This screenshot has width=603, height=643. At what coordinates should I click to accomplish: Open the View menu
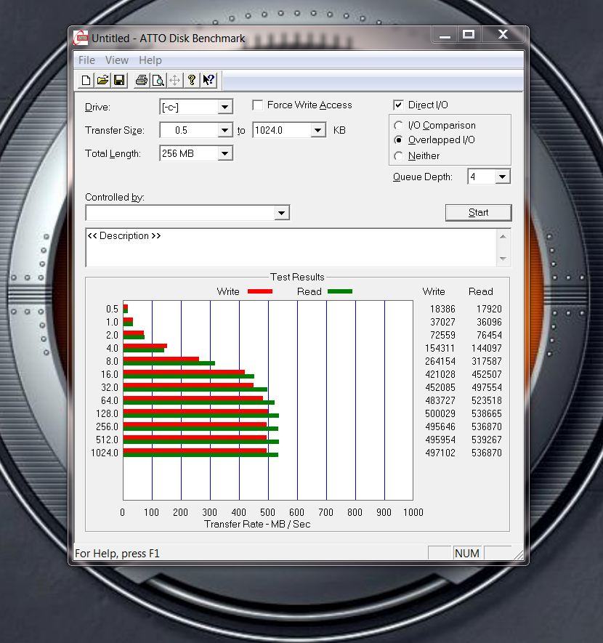pos(117,60)
